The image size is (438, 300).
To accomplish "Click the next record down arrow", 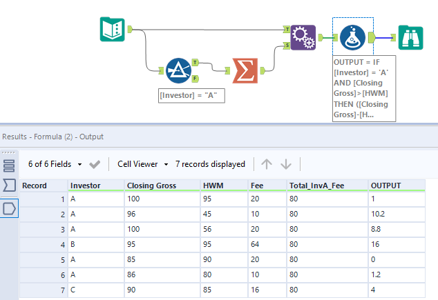I will pos(286,164).
